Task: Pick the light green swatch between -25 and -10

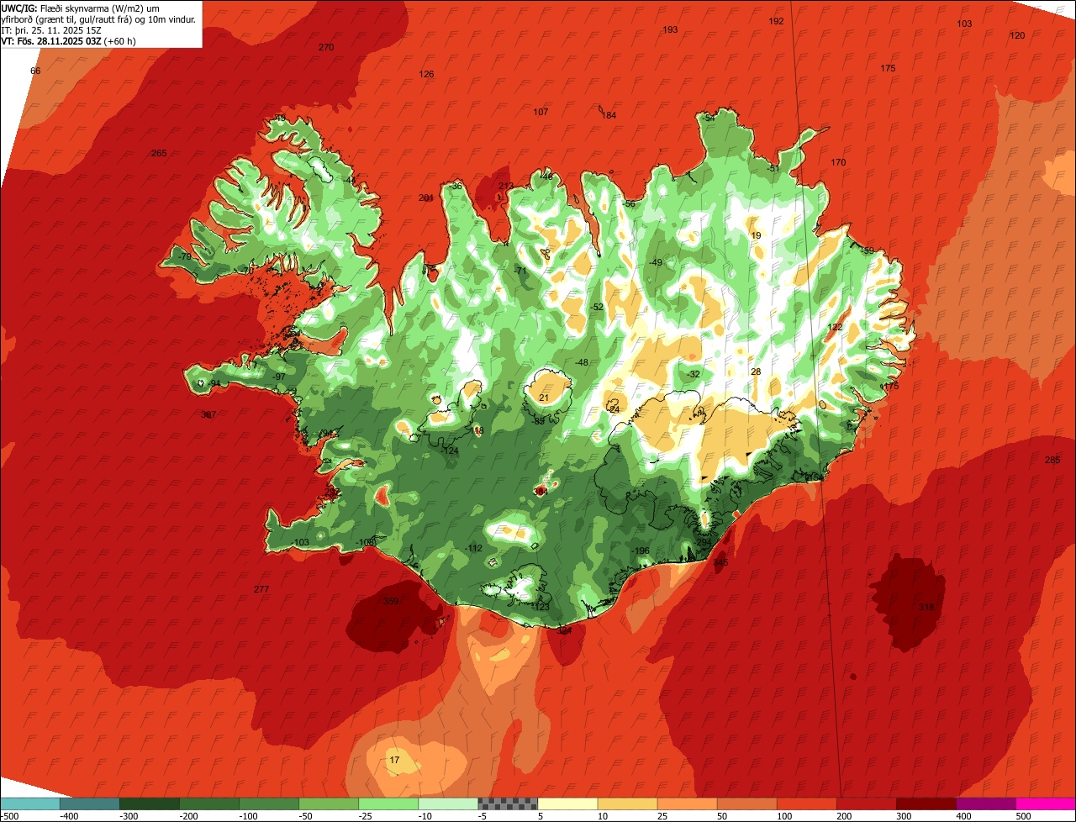Action: (x=388, y=804)
